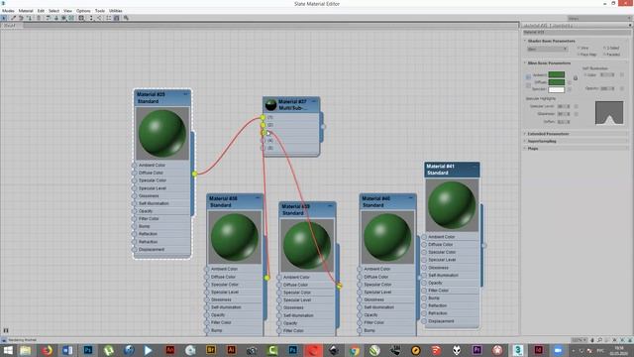Click the Windows Start button
This screenshot has height=357, width=634.
click(8, 350)
